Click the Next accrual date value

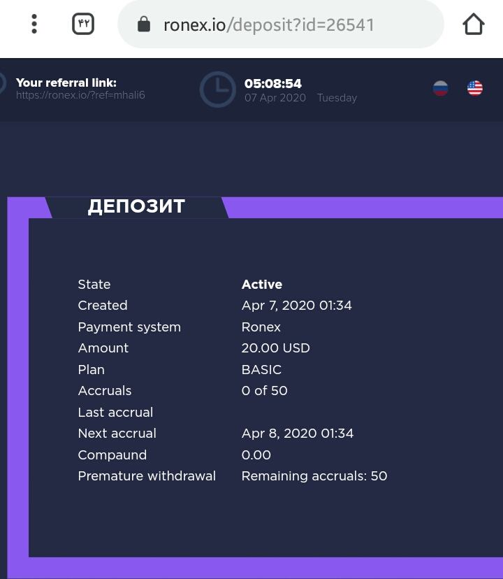pos(298,434)
